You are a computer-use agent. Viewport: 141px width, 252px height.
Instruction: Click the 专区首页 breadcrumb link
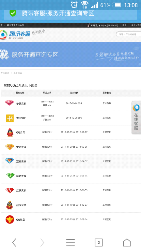click(x=5, y=73)
